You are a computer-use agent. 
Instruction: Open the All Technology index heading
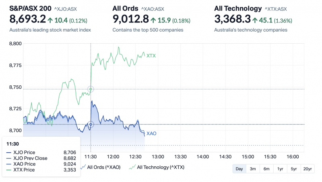pos(238,8)
